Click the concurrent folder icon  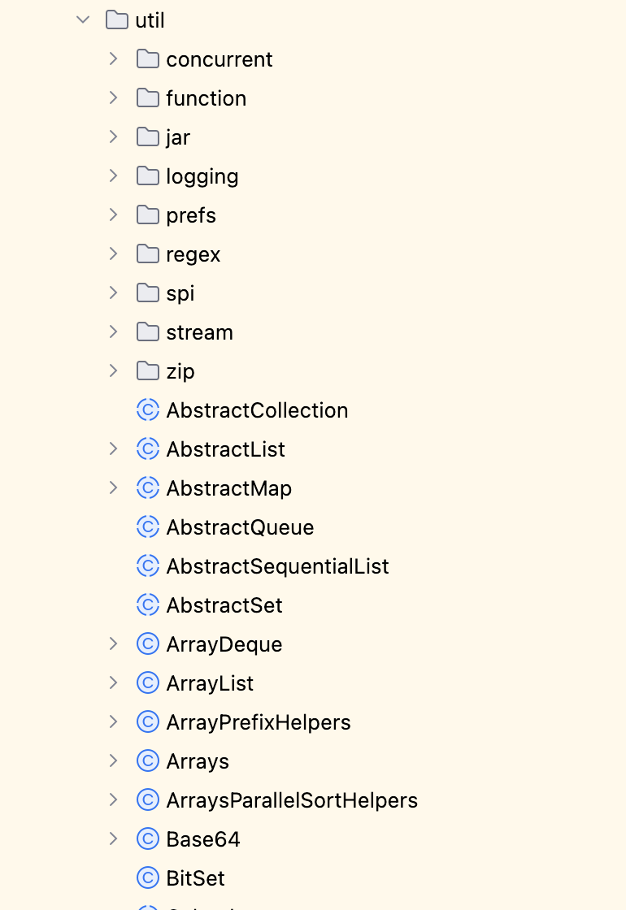(x=147, y=59)
